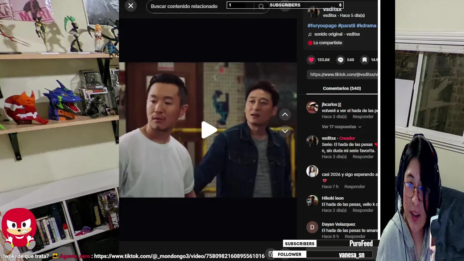
Task: Click the Hikoki leon username
Action: pos(332,198)
